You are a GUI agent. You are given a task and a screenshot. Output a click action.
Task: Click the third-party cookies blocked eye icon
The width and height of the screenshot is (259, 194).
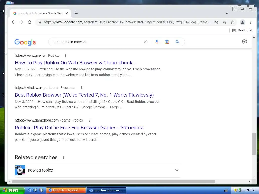coord(216,22)
